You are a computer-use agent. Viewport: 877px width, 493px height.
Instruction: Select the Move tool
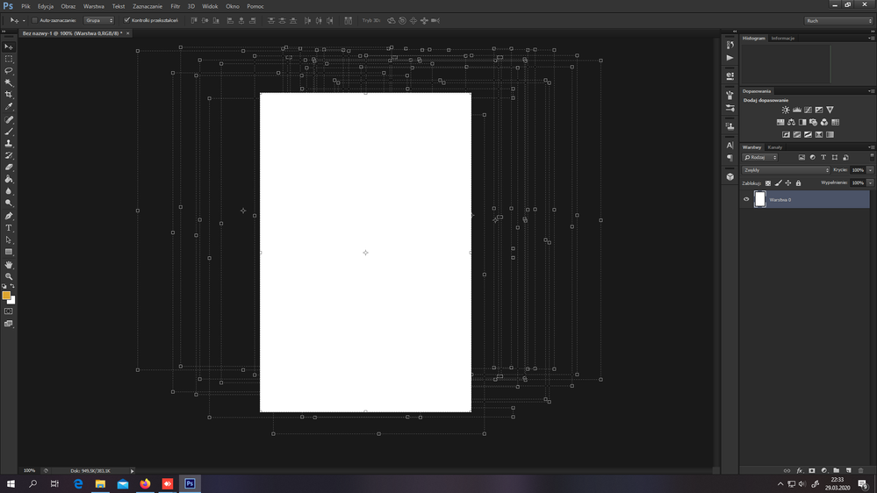pyautogui.click(x=9, y=47)
